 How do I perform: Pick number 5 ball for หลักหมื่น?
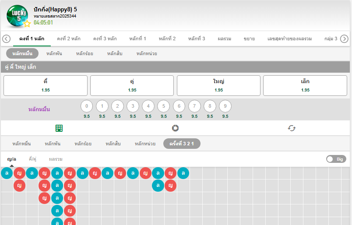pos(164,106)
